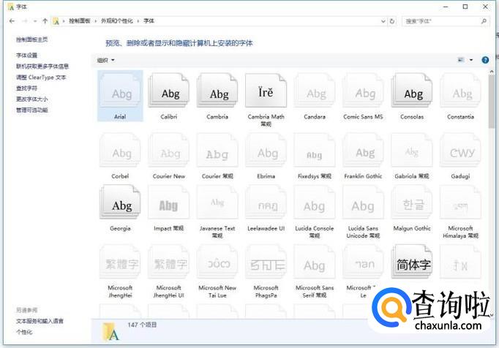Screen dimensions: 499x348
Task: Change the view with the layout icon
Action: pos(461,60)
